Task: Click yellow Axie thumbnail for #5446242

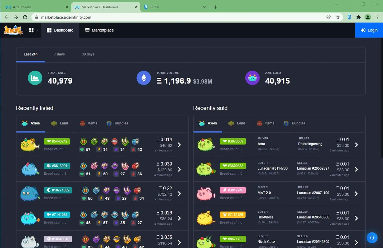Action: (x=30, y=144)
